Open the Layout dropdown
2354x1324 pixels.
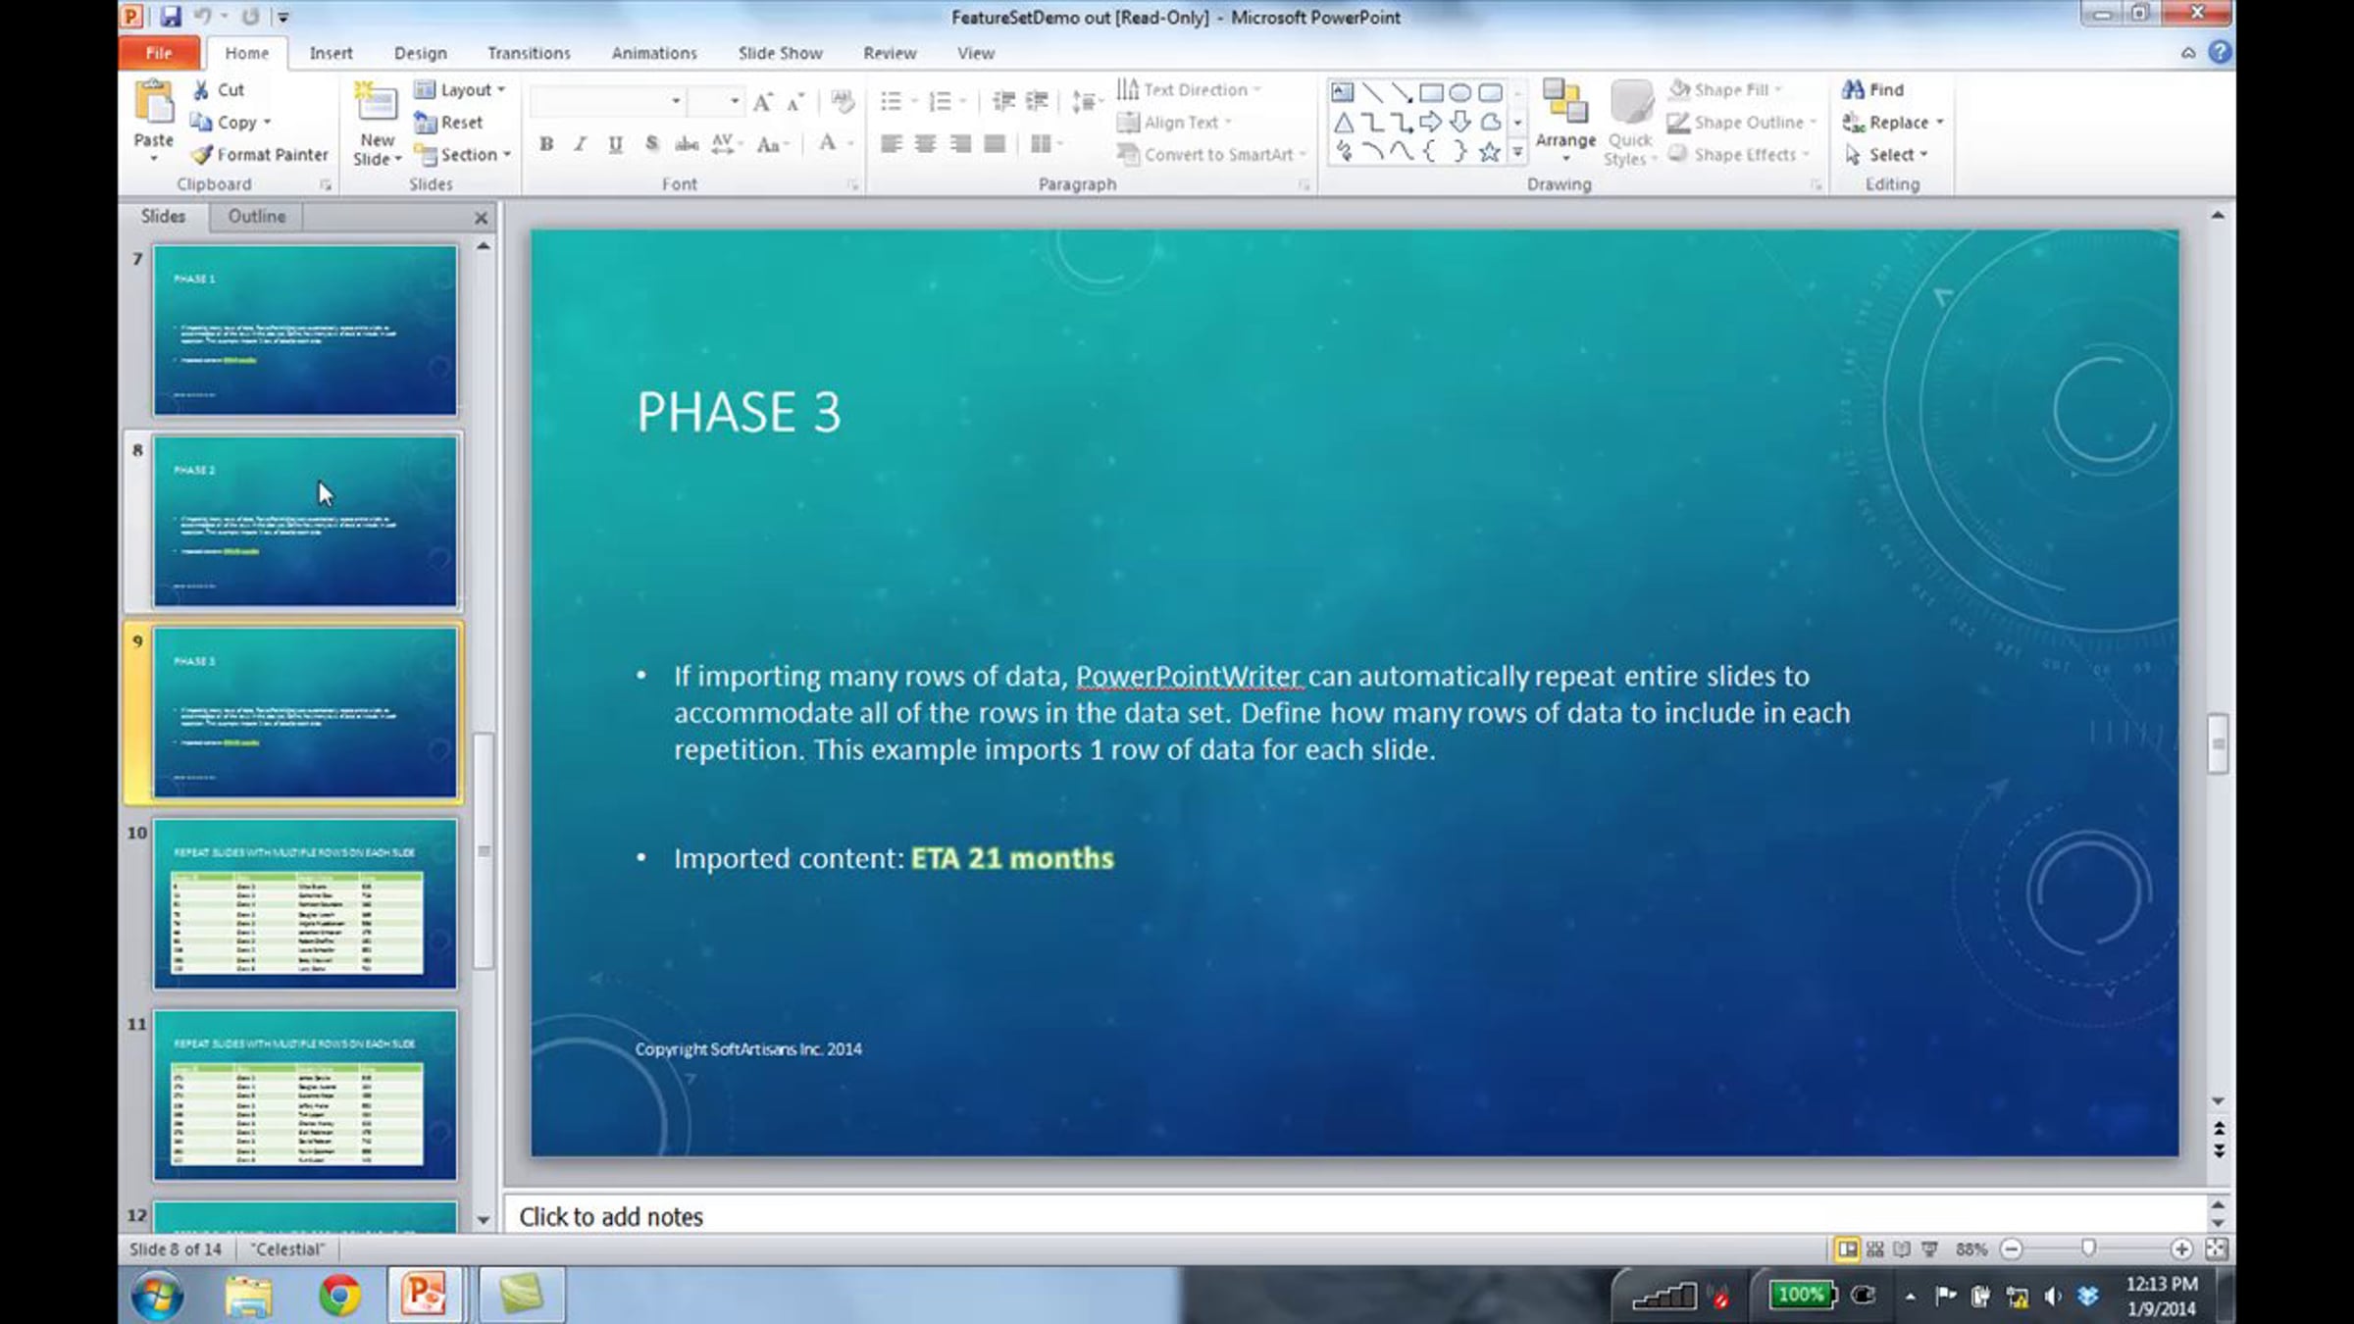click(459, 89)
